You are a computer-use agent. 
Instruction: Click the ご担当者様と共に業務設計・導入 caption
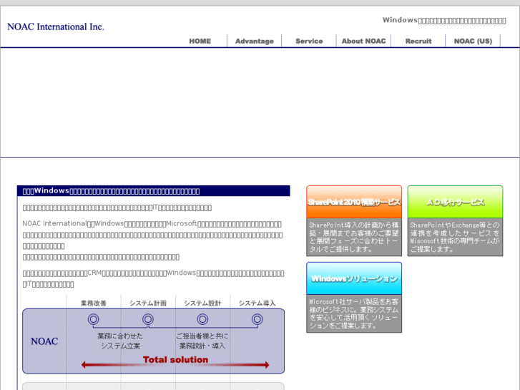pyautogui.click(x=202, y=341)
